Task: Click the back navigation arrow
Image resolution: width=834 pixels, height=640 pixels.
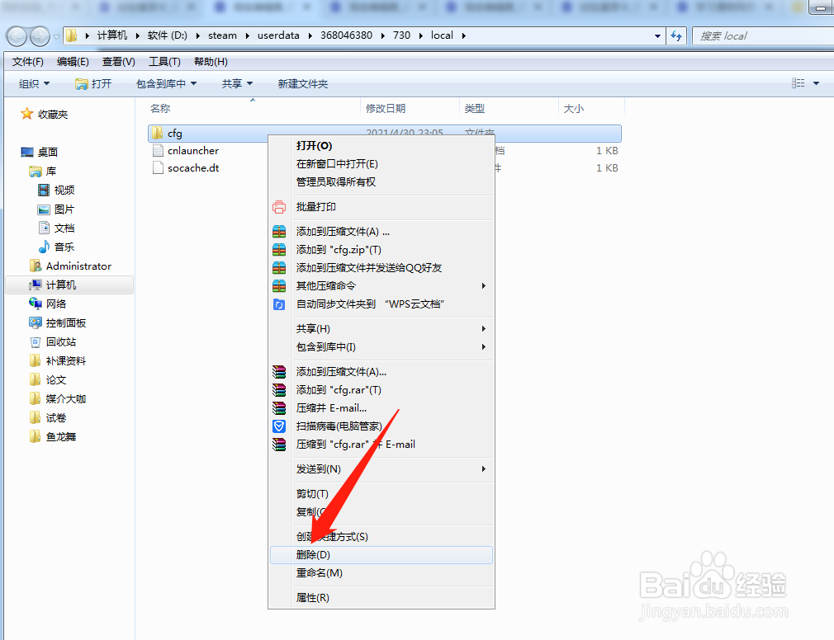Action: coord(17,35)
